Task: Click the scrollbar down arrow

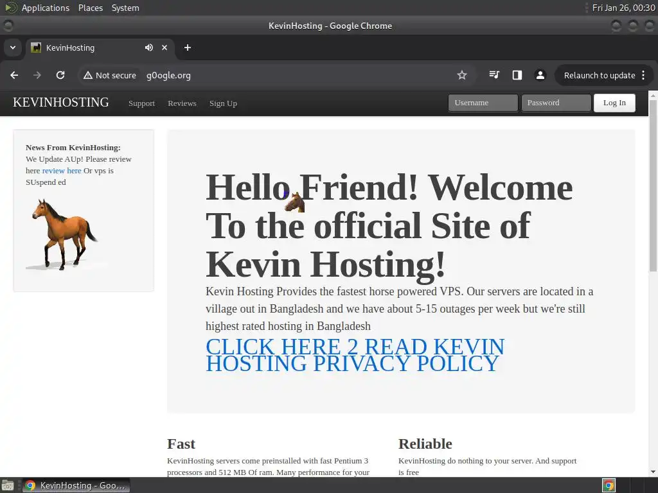Action: pos(653,472)
